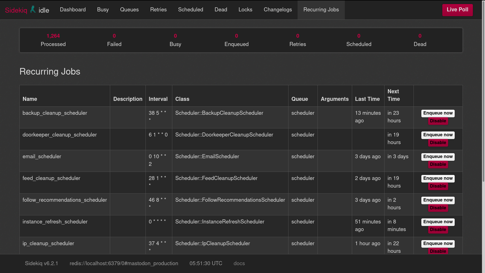Screen dimensions: 485x273
Task: Enqueue email_scheduler job now
Action: point(438,157)
